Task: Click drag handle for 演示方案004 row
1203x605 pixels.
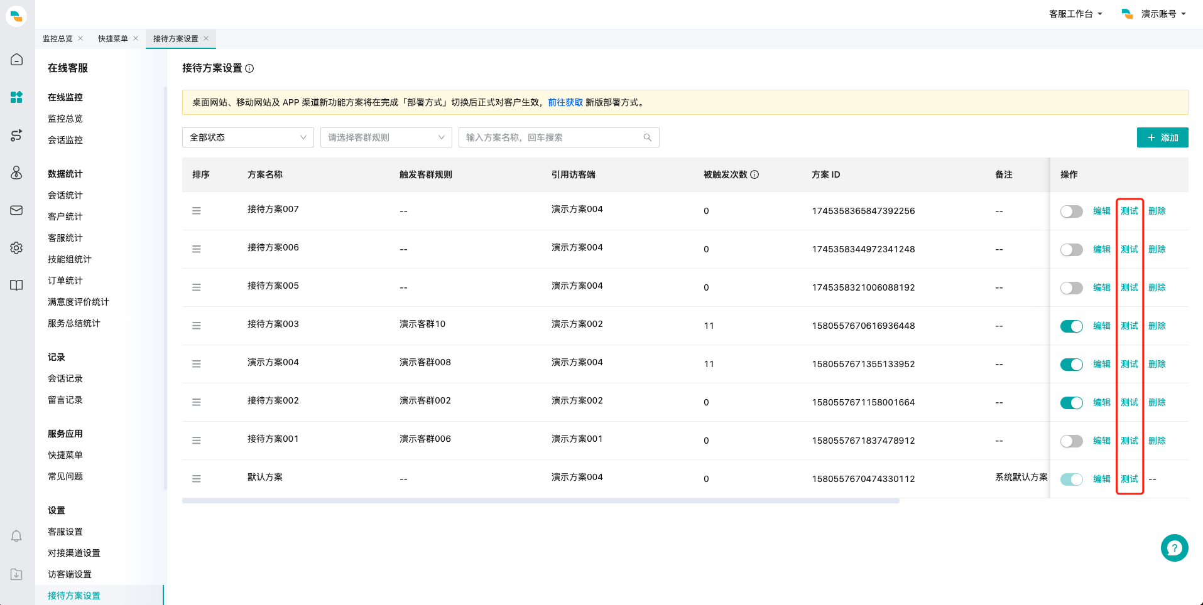Action: 197,364
